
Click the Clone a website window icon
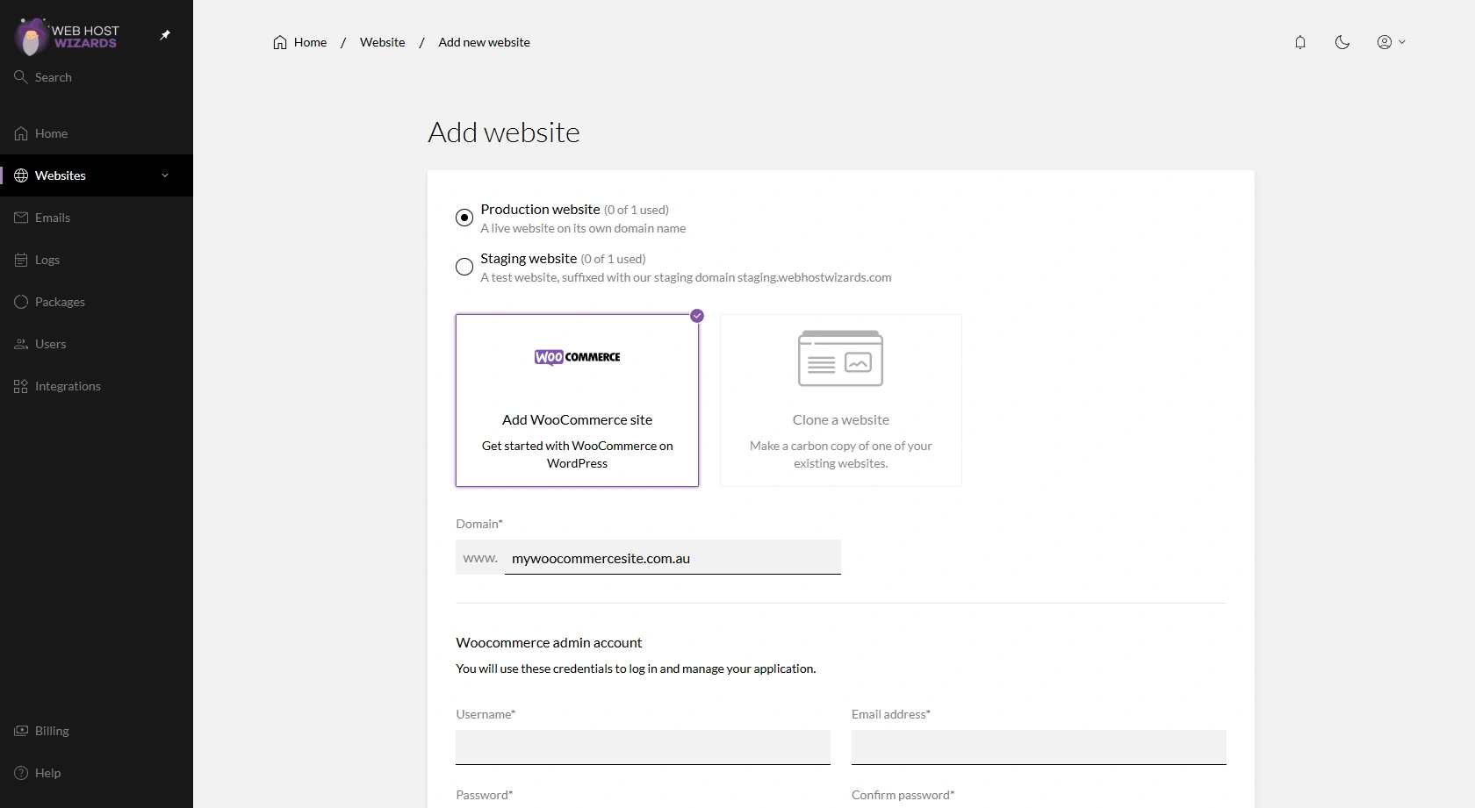840,358
